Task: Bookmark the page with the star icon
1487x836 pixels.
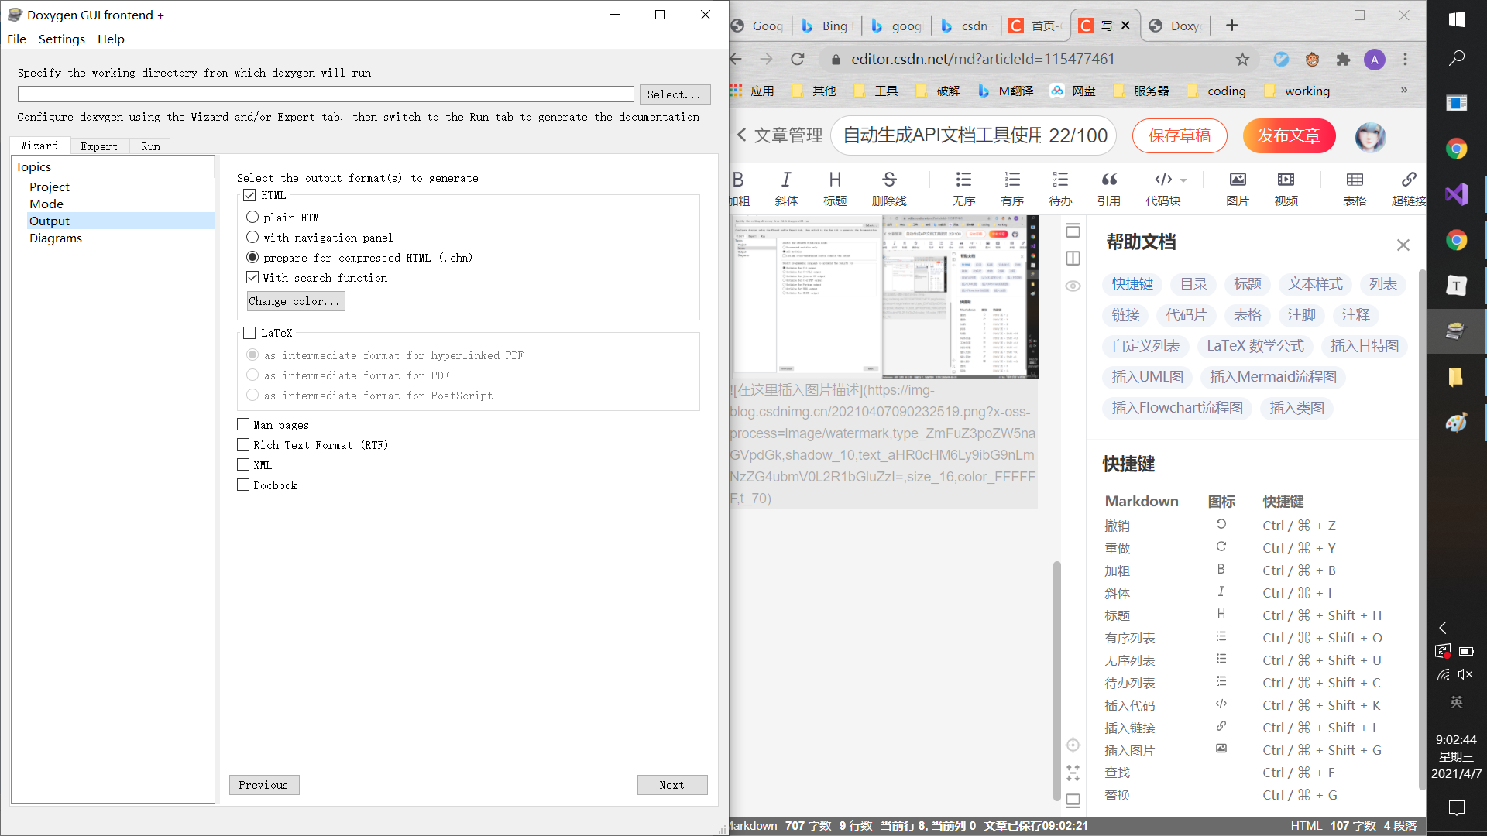Action: pyautogui.click(x=1242, y=60)
